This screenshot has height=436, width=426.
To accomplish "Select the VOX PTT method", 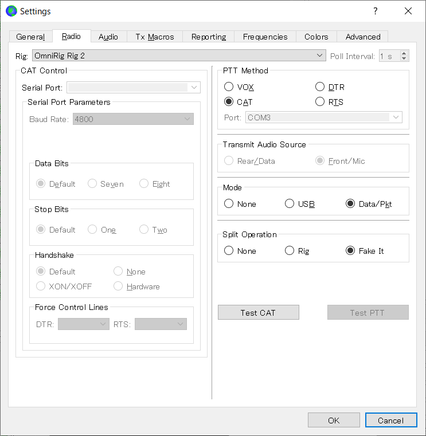I will 229,87.
